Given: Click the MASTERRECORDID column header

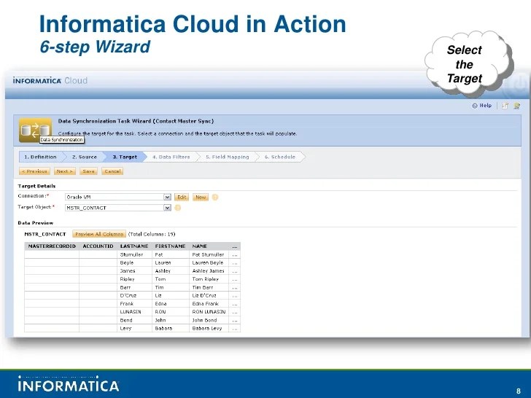Looking at the screenshot, I should (x=52, y=246).
